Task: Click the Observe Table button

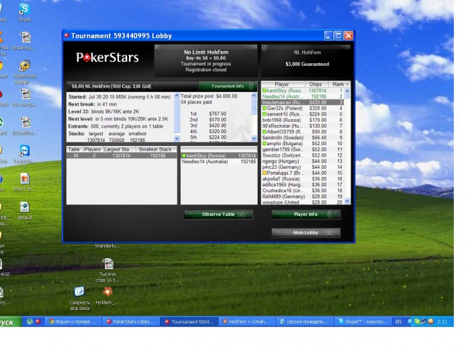Action: point(218,214)
